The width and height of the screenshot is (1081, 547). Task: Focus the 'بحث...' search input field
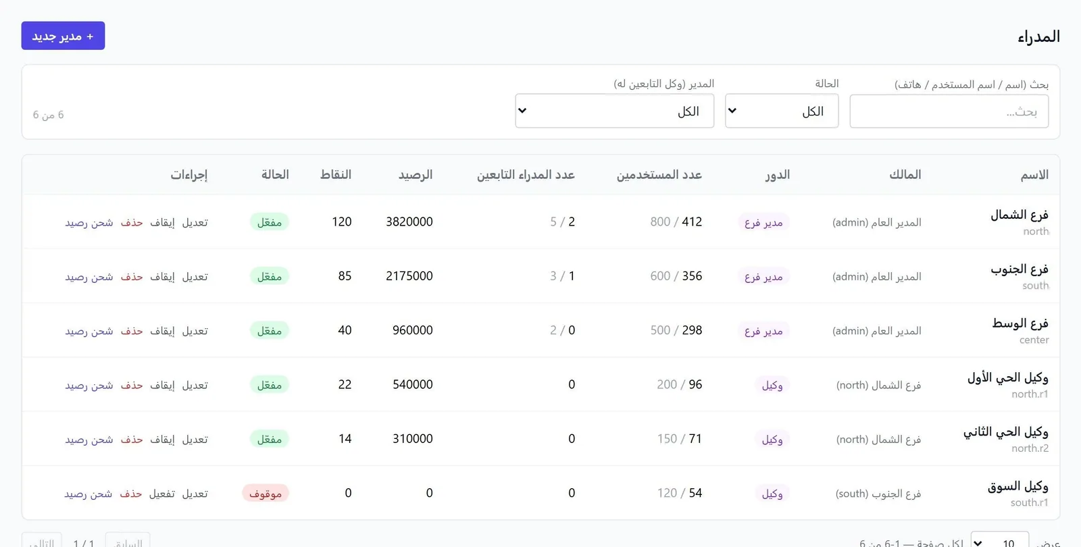(x=949, y=111)
